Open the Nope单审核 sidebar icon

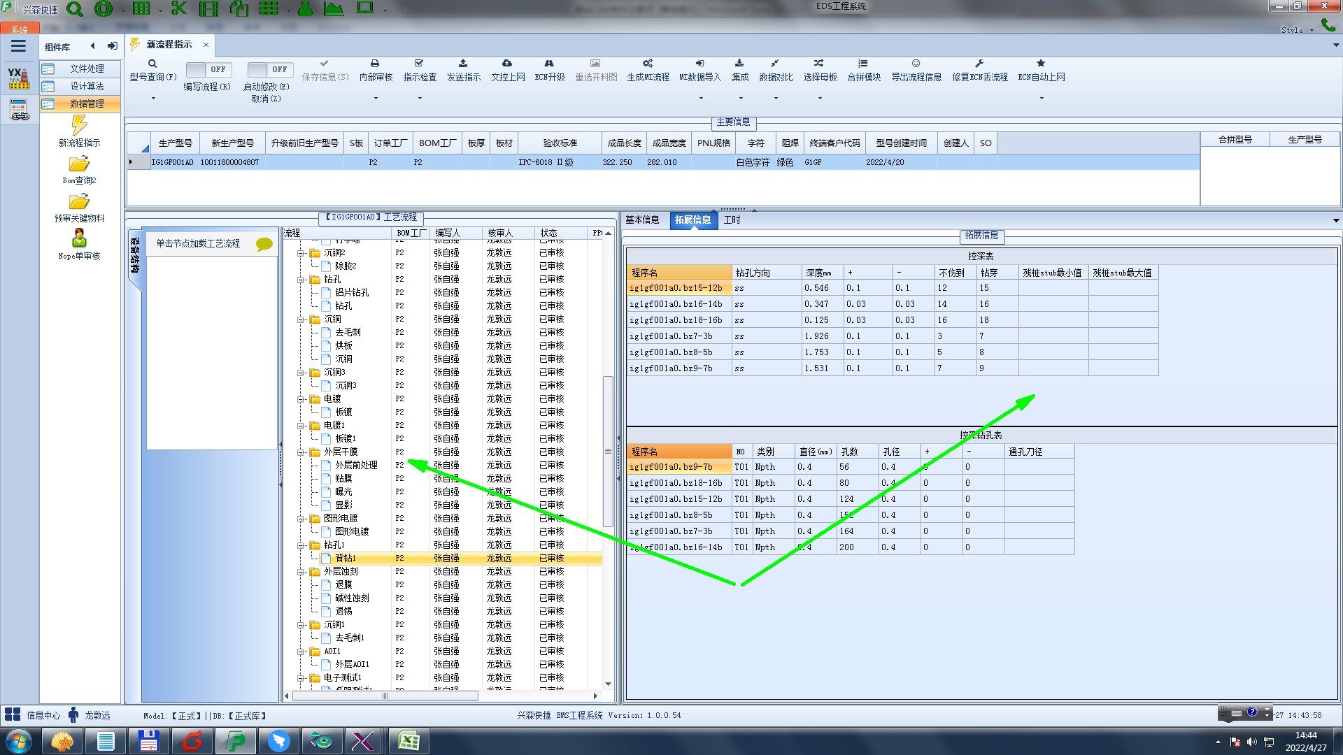[x=79, y=238]
